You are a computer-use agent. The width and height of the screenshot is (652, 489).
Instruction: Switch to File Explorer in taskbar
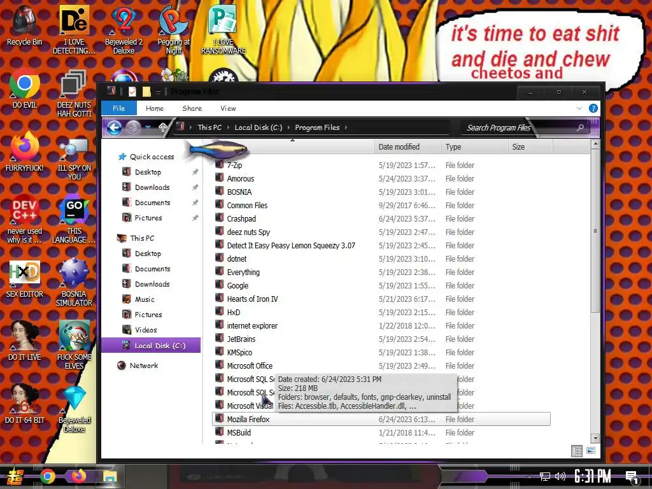(110, 476)
